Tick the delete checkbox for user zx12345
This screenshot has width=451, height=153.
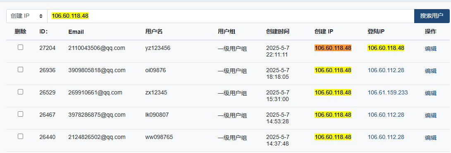pos(20,92)
